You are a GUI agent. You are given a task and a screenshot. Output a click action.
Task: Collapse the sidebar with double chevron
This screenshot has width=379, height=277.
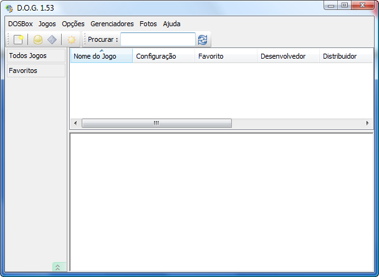point(58,267)
